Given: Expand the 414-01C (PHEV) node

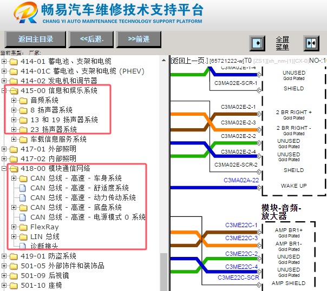Looking at the screenshot, I should (x=4, y=71).
